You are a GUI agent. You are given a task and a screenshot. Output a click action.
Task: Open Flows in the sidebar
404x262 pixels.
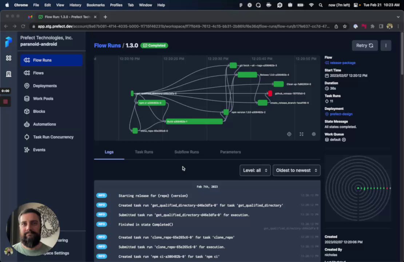52,73
